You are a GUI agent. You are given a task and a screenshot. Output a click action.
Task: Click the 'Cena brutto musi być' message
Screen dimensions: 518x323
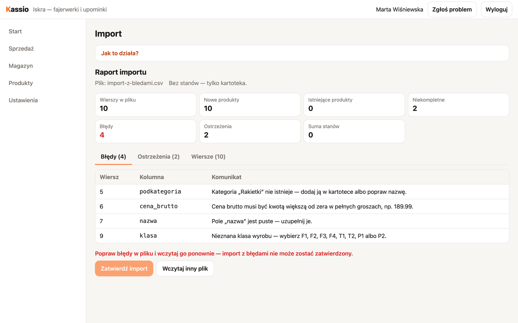[312, 206]
